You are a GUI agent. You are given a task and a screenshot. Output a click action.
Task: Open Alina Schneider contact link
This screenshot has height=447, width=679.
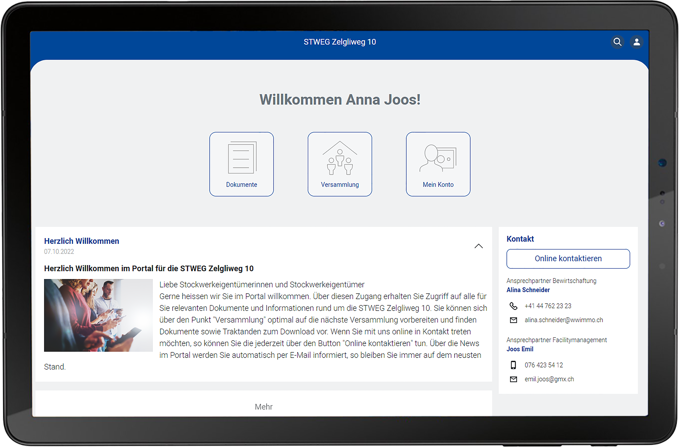pos(528,290)
